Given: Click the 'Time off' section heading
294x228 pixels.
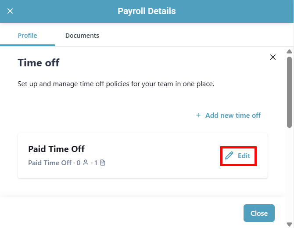Looking at the screenshot, I should (x=39, y=63).
